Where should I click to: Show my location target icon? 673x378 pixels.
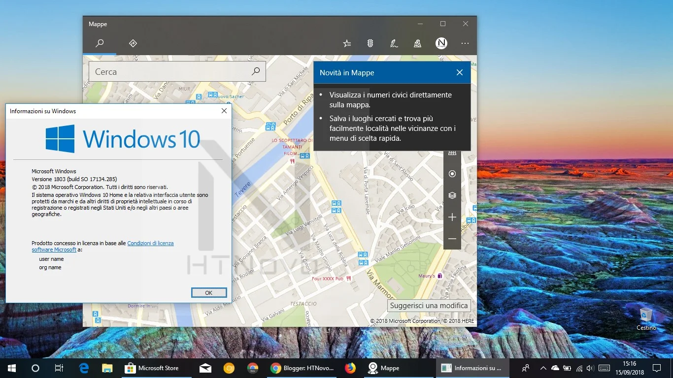[x=452, y=174]
